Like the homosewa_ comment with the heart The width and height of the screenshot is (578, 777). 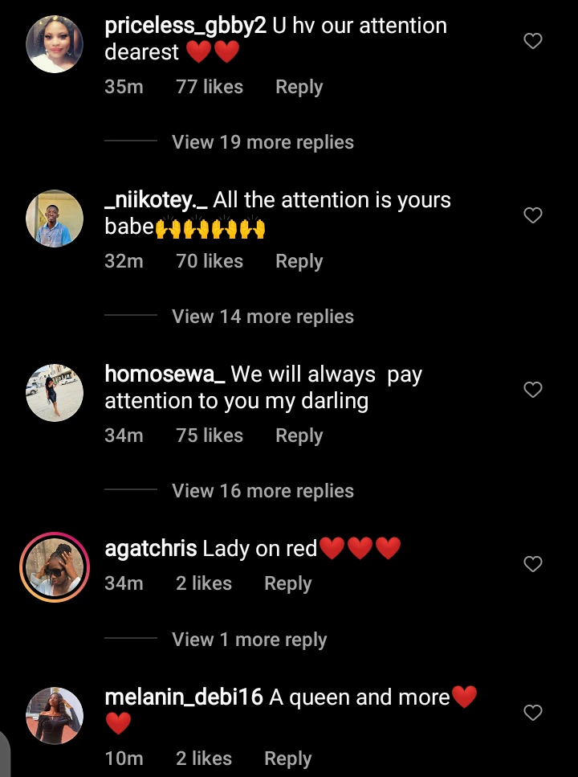[x=533, y=390]
